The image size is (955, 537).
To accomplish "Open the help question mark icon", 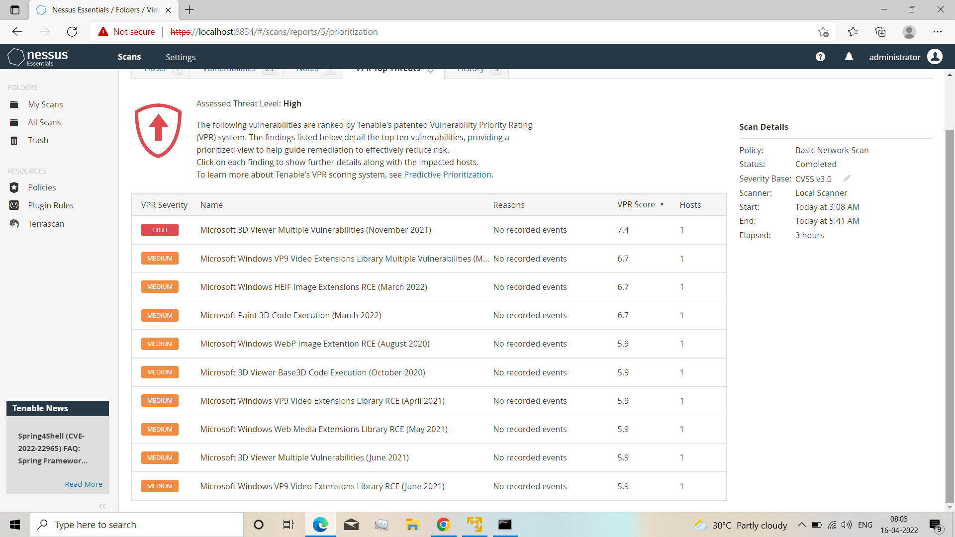I will pos(820,57).
